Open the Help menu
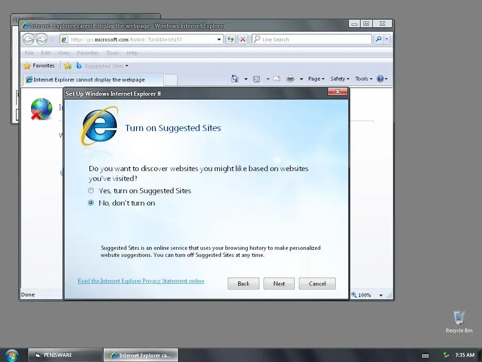The width and height of the screenshot is (482, 362). [x=132, y=53]
